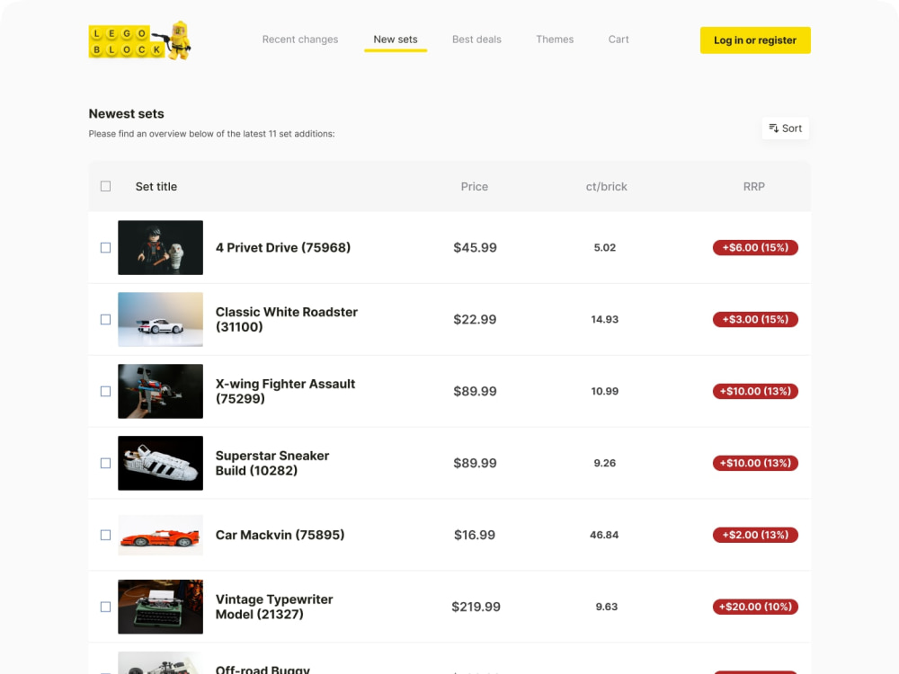Select the X-wing Fighter Assault checkbox

[x=105, y=391]
